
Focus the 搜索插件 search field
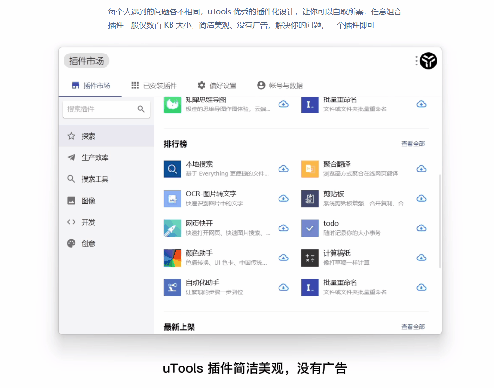106,109
